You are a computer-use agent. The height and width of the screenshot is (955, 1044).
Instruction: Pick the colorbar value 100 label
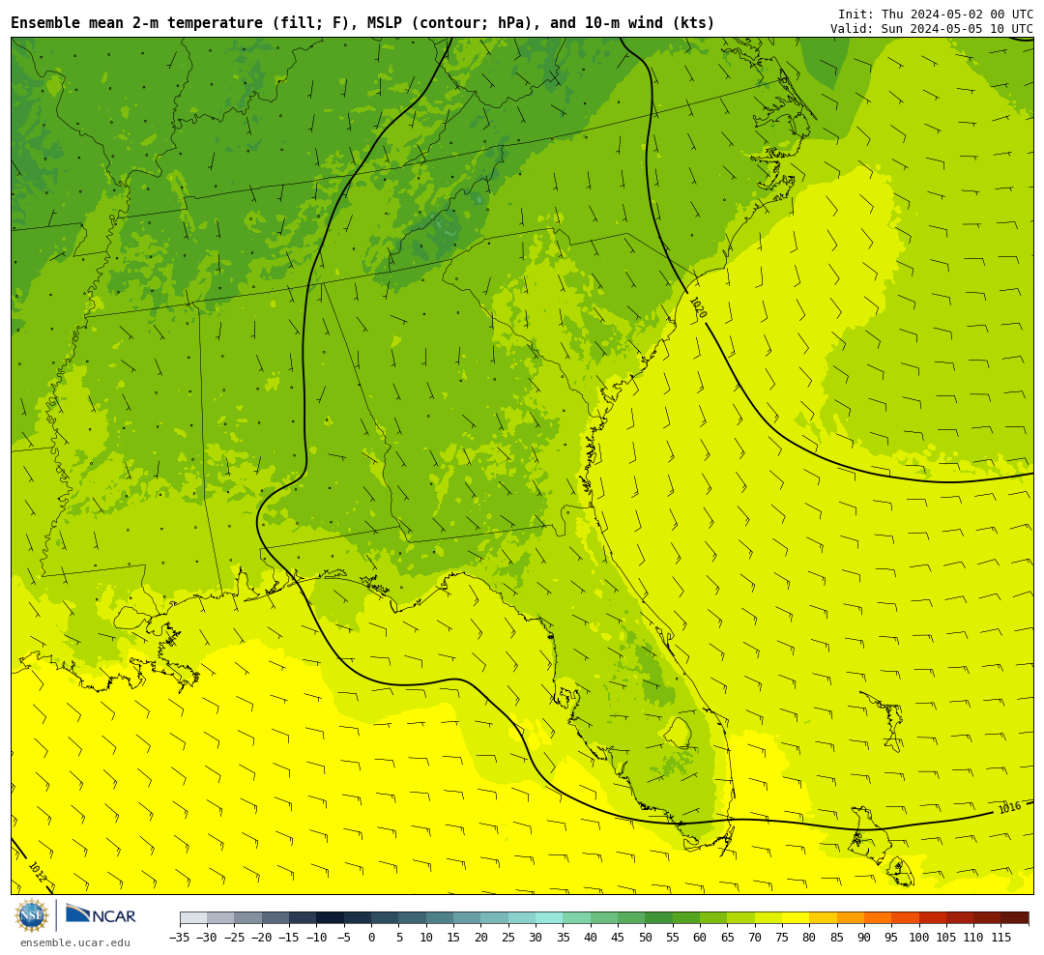(919, 938)
